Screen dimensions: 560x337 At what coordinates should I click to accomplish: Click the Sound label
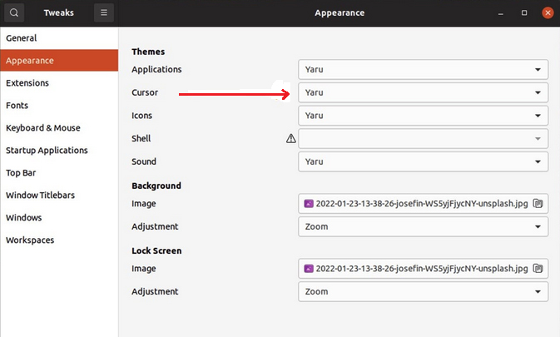[144, 161]
